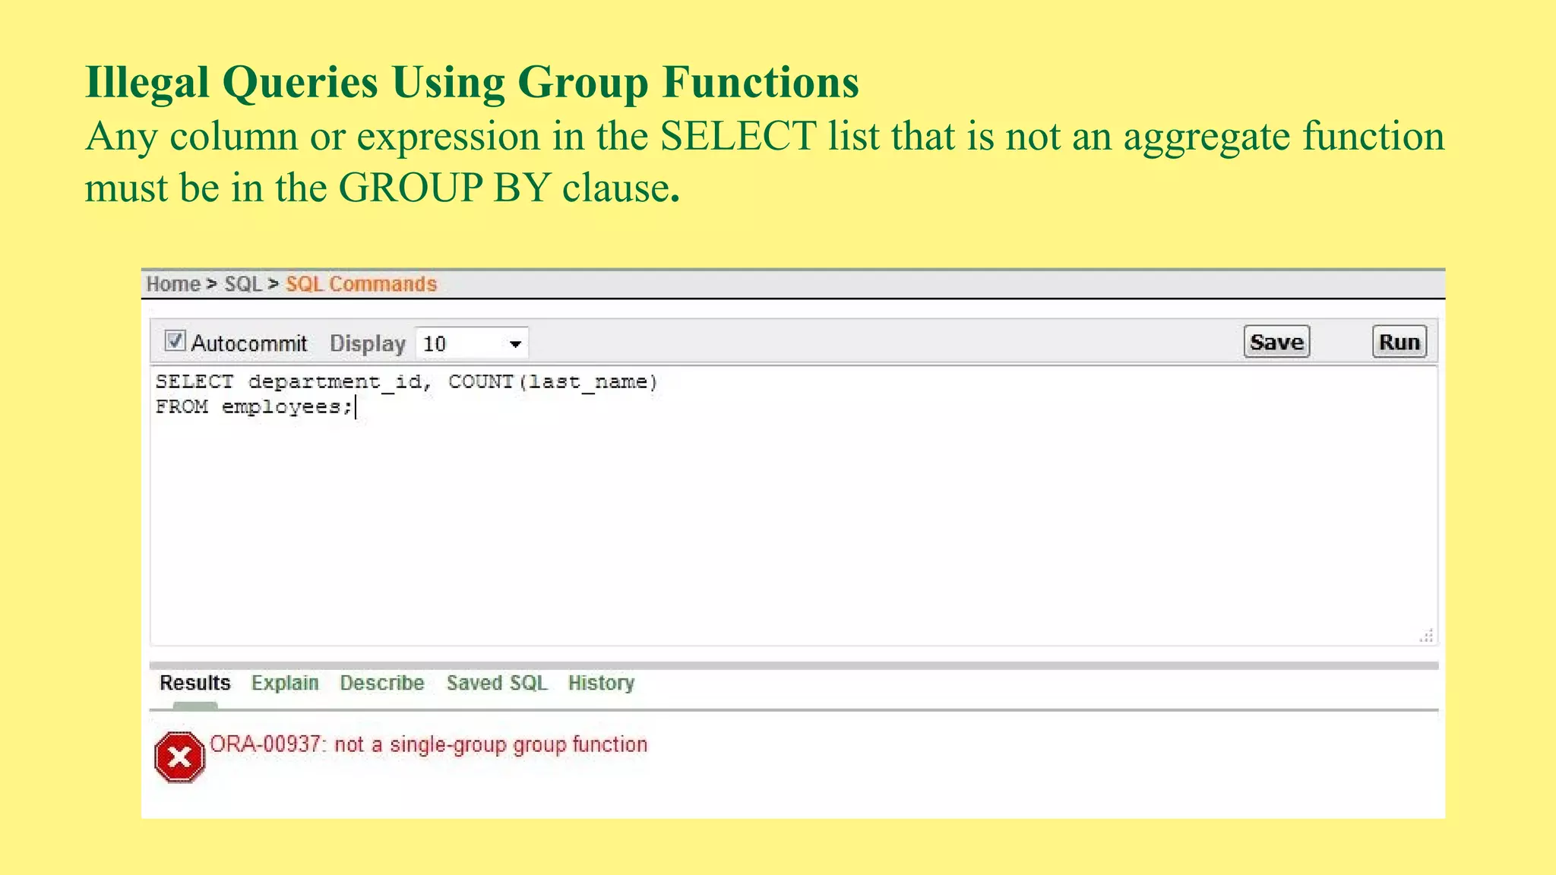The width and height of the screenshot is (1556, 875).
Task: Click the 'FROM employees;' line
Action: pyautogui.click(x=255, y=407)
